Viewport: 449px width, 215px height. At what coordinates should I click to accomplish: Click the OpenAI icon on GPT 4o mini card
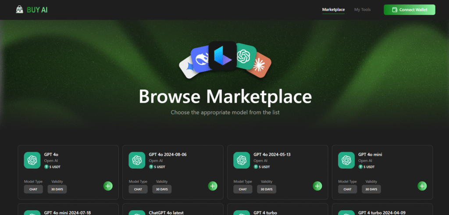346,160
